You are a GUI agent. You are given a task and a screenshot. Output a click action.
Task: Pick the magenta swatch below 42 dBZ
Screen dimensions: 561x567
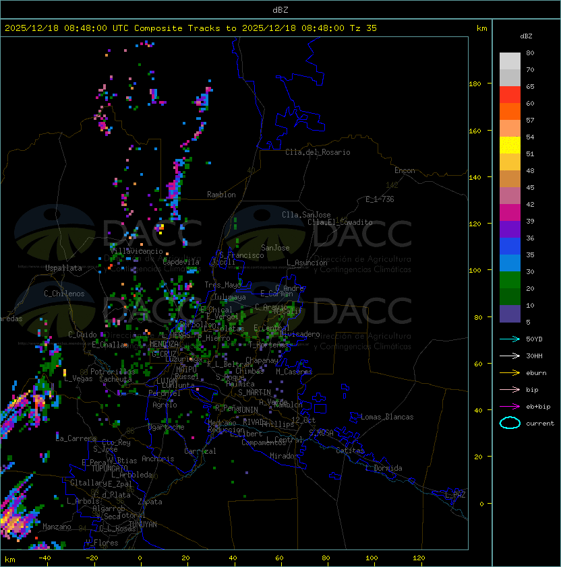(510, 212)
